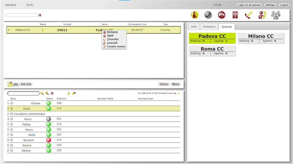
Task: Select the Milano CC queue card
Action: tap(261, 38)
